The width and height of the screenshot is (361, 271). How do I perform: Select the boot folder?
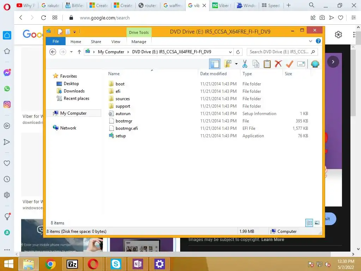pos(120,84)
